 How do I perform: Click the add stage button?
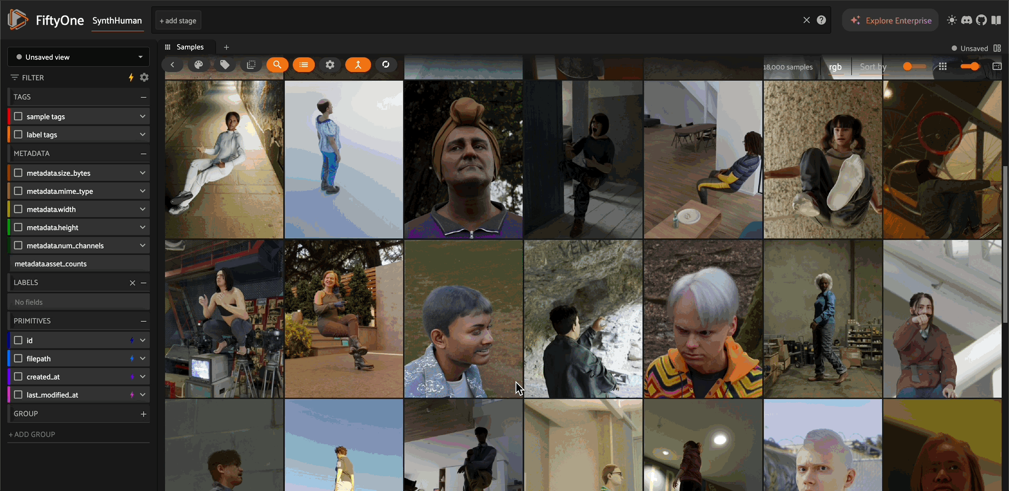pos(178,21)
